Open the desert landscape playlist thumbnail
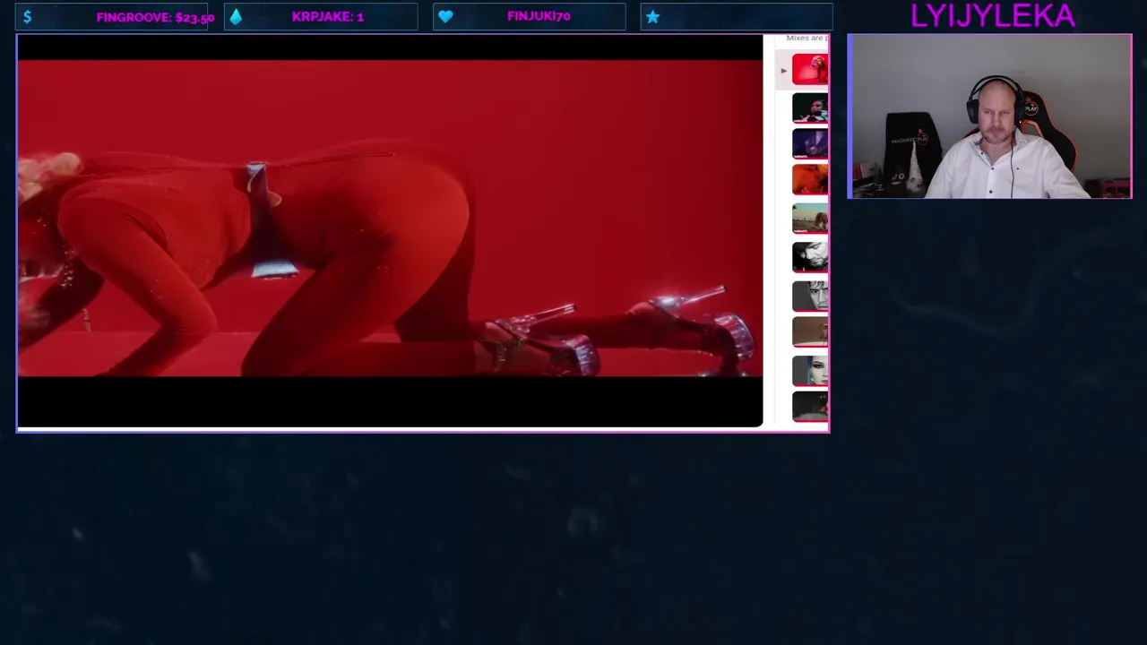Screen dimensions: 1147x645 pos(810,219)
